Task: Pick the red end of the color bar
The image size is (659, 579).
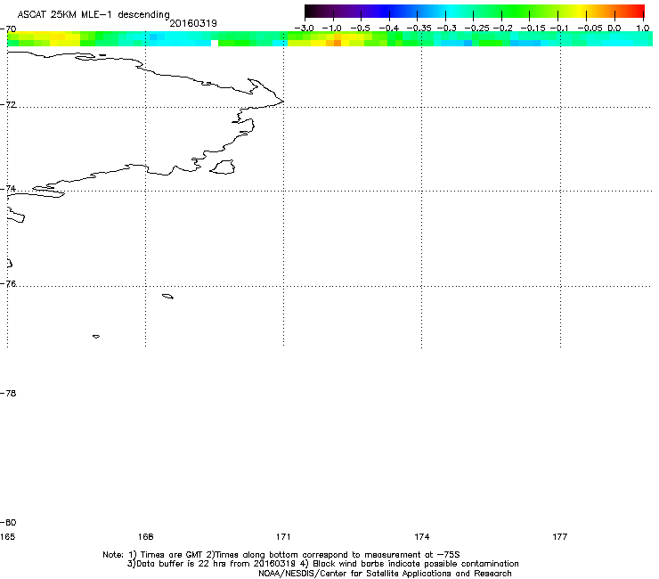Action: 637,11
